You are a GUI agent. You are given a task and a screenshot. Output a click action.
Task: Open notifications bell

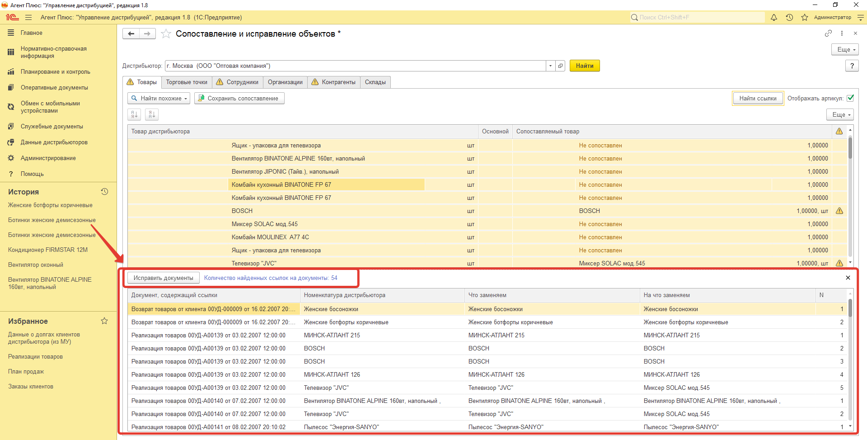[774, 18]
